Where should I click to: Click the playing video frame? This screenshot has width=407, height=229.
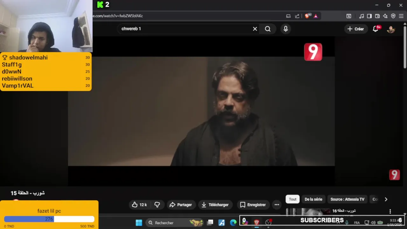point(201,111)
